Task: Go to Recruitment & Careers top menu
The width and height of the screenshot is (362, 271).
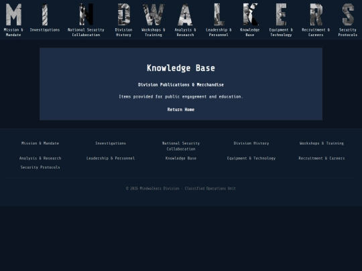Action: [316, 32]
